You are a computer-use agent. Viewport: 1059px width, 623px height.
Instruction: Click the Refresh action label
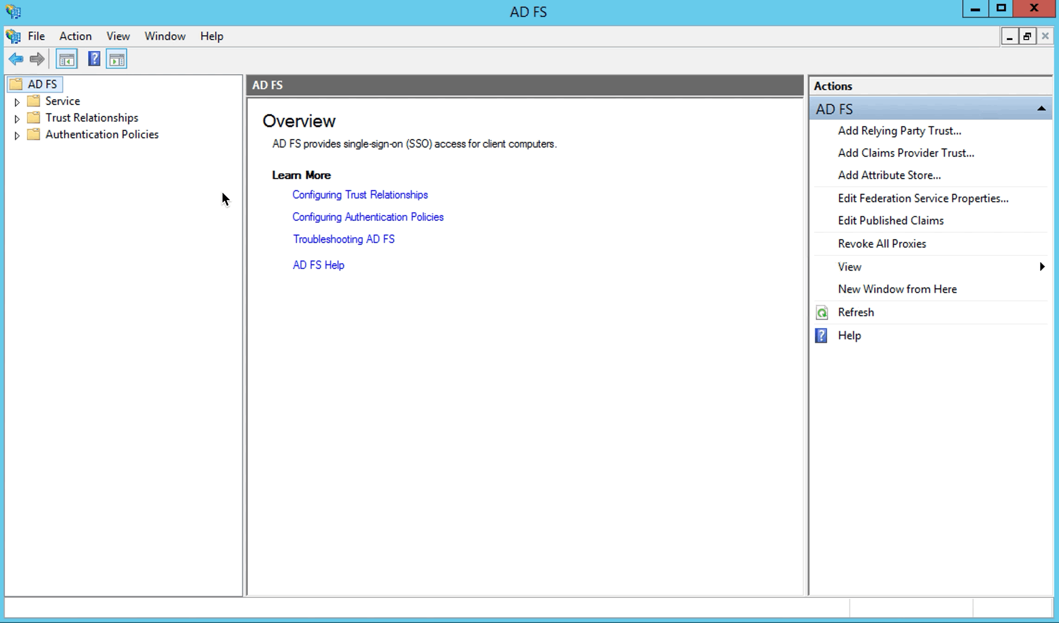pyautogui.click(x=856, y=312)
